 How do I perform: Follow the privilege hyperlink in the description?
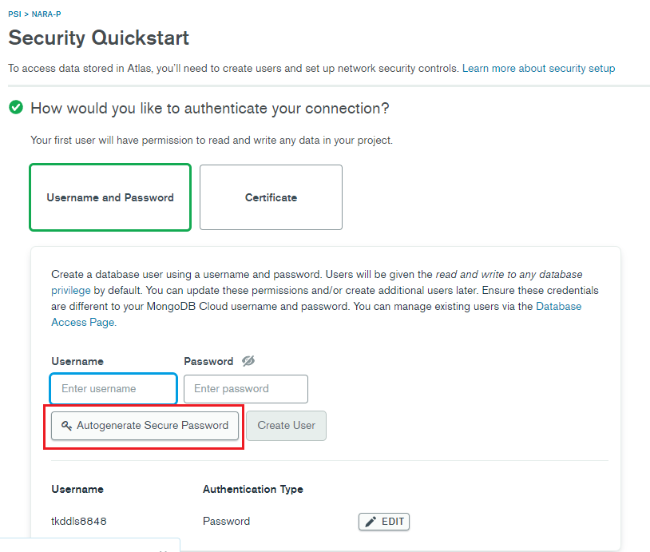coord(71,290)
